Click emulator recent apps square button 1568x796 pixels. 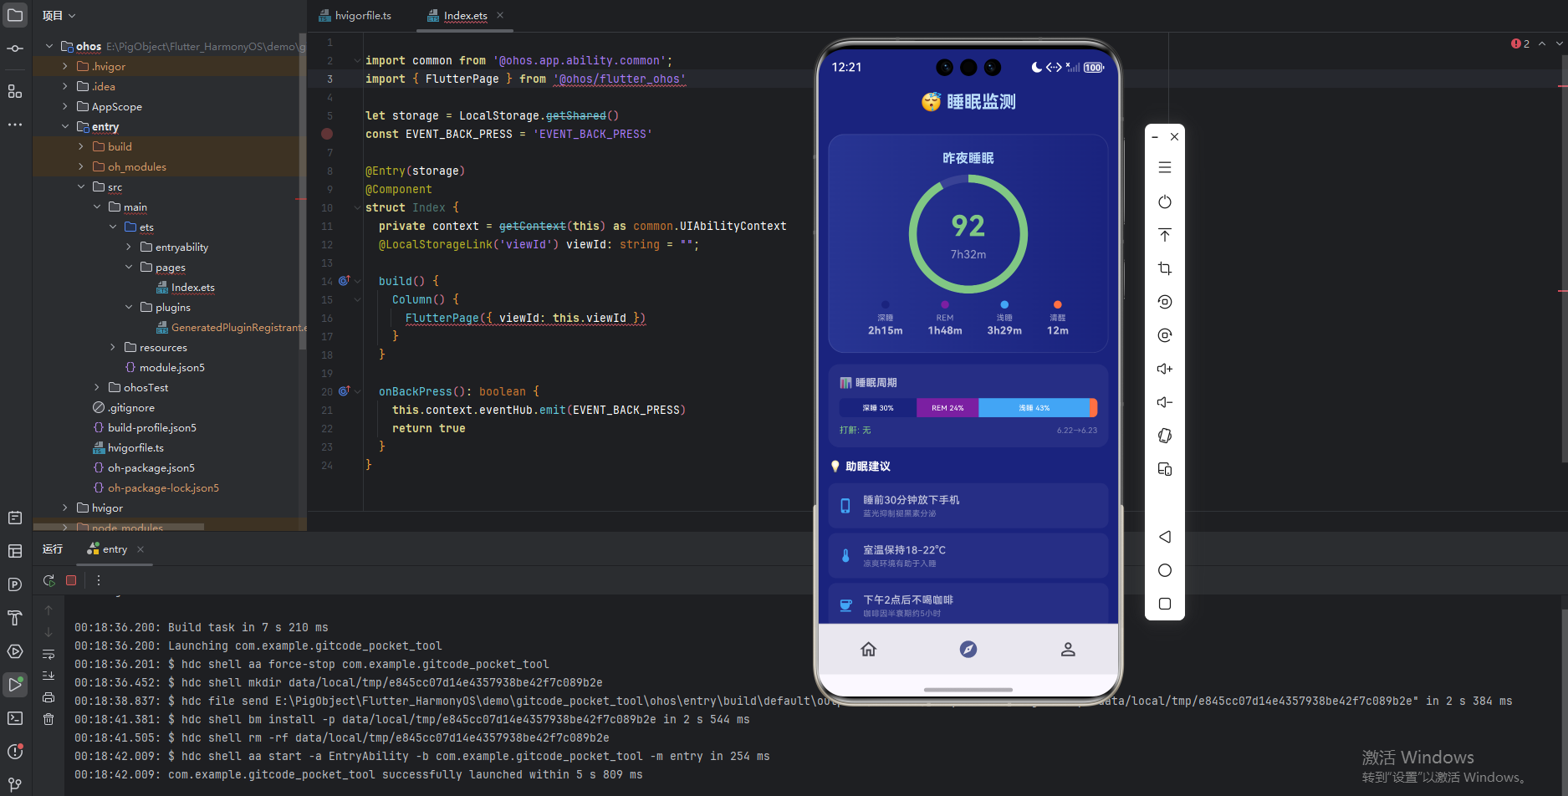click(x=1165, y=604)
